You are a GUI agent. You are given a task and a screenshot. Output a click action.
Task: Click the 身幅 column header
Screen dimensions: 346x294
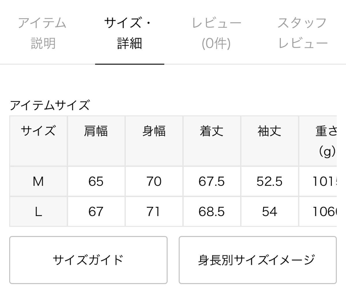[154, 132]
